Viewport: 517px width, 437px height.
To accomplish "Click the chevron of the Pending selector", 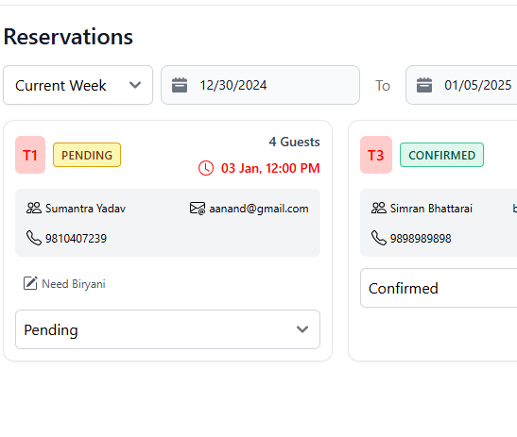I will pos(302,329).
